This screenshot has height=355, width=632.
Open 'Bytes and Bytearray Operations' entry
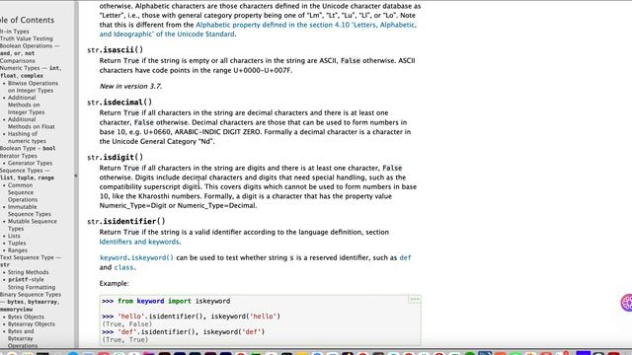pos(23,338)
